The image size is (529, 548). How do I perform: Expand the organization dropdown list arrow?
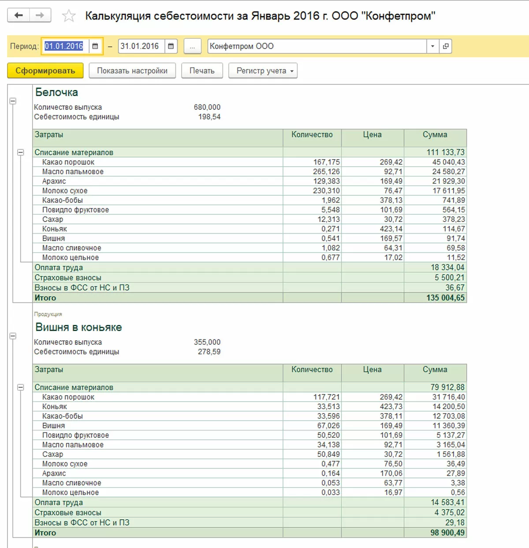tap(432, 46)
